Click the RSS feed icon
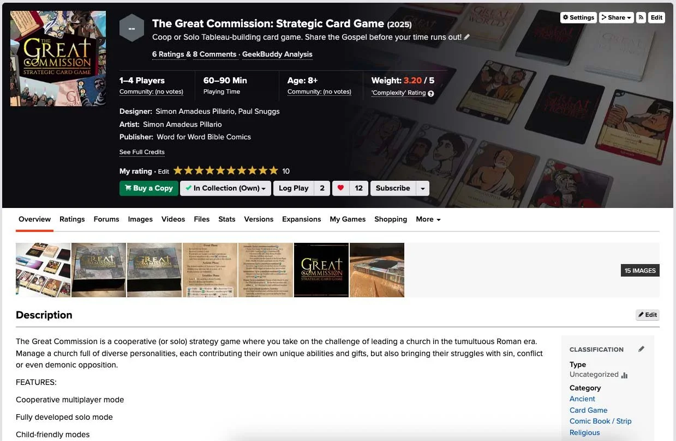This screenshot has height=441, width=676. click(641, 17)
